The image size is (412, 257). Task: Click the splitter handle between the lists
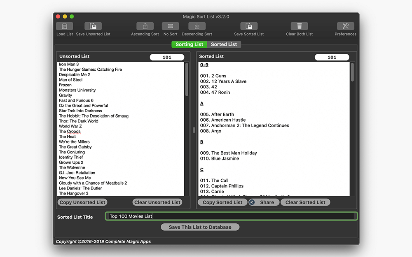click(x=194, y=130)
